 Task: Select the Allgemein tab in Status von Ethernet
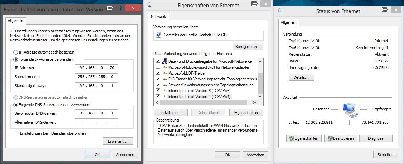coord(289,23)
